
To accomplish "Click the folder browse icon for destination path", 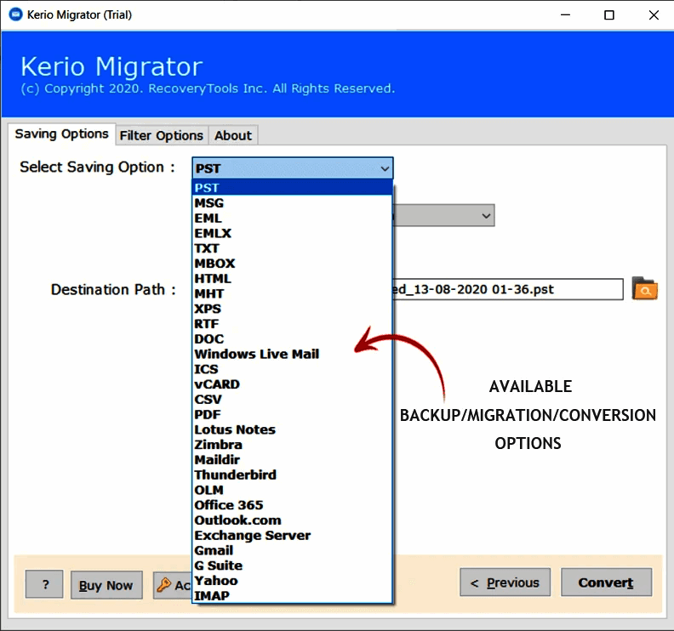I will 644,289.
